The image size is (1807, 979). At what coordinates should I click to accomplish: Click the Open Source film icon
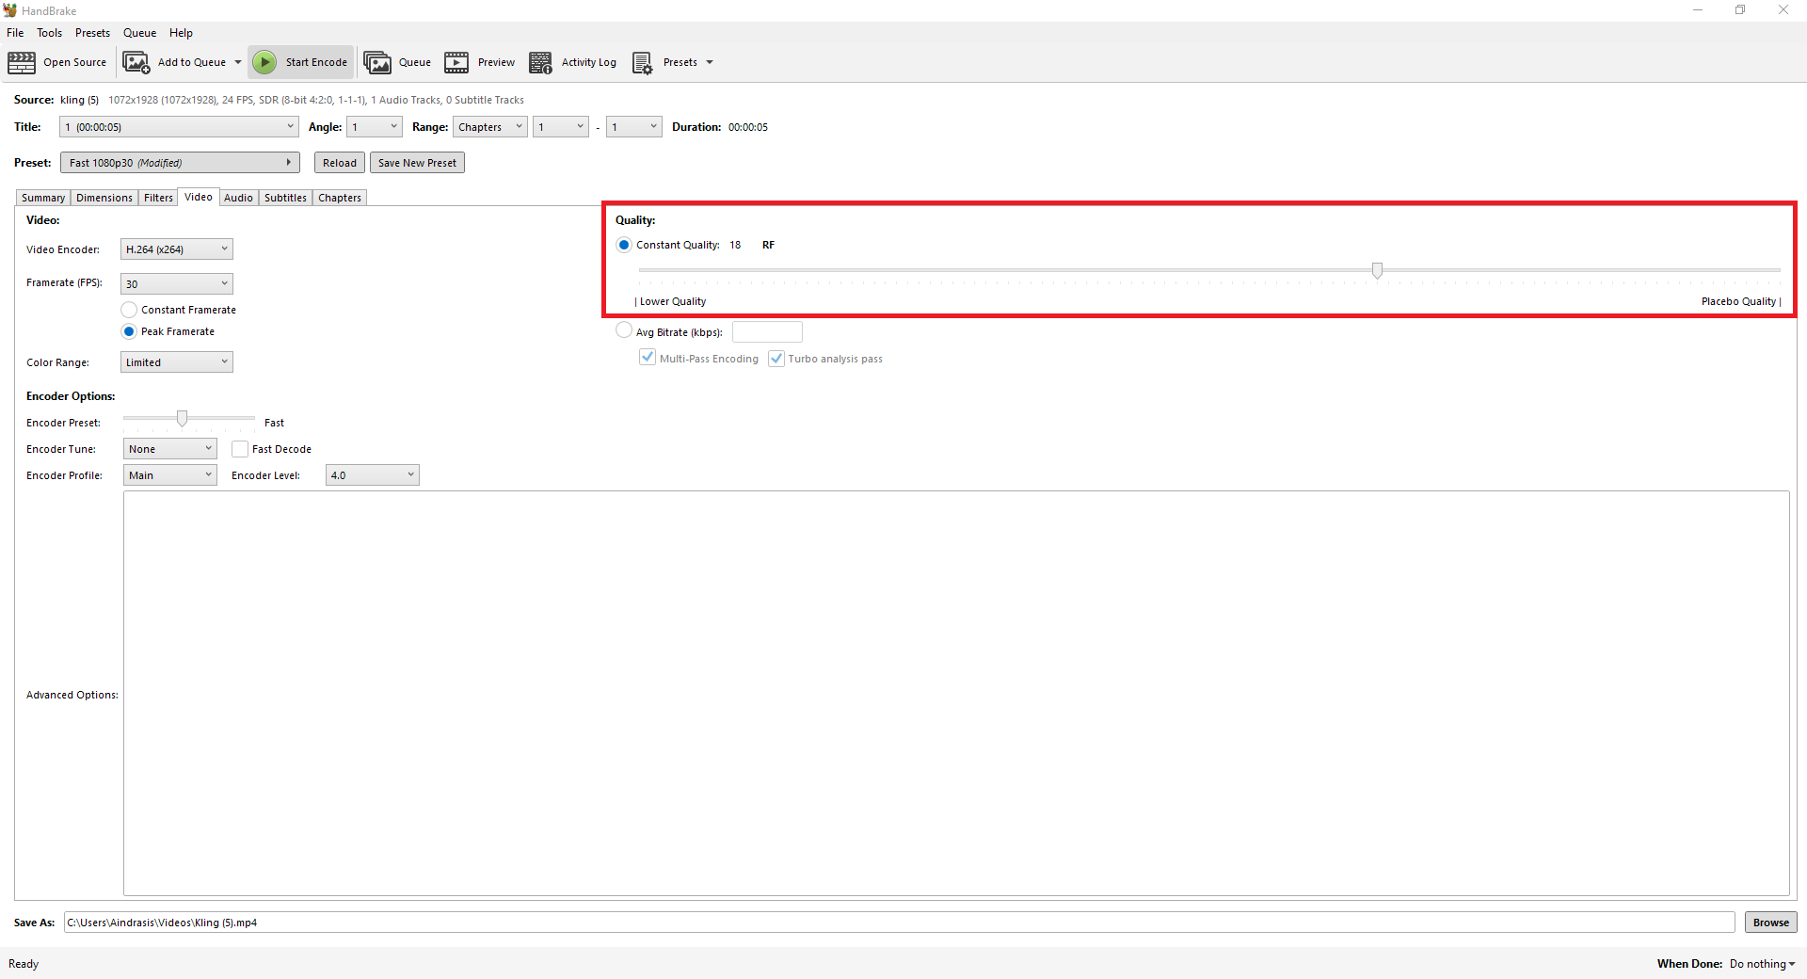(x=22, y=63)
